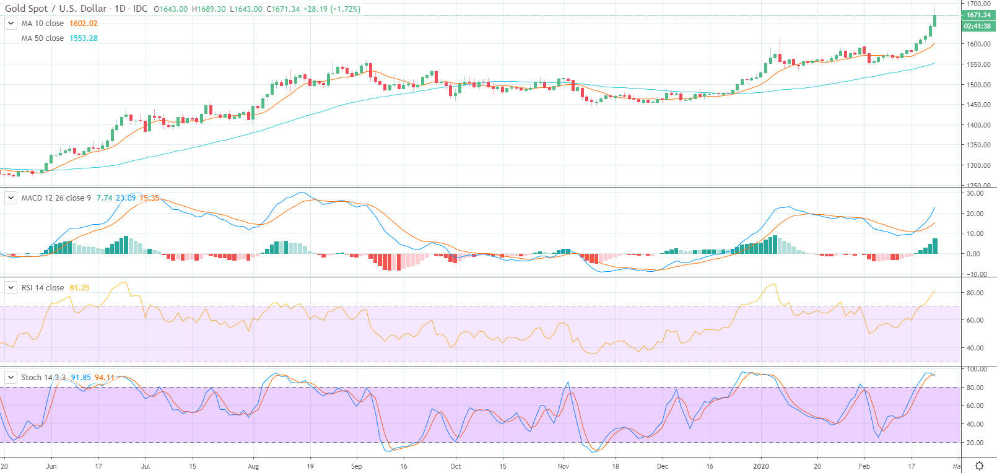Viewport: 997px width, 473px height.
Task: Click the 1500.00 price axis label
Action: click(x=979, y=85)
